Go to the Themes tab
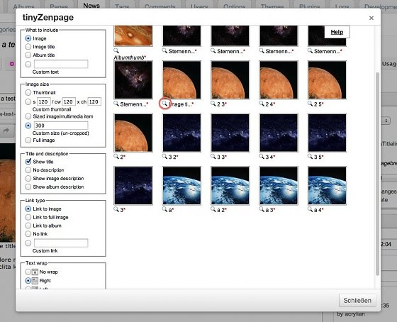 [272, 6]
